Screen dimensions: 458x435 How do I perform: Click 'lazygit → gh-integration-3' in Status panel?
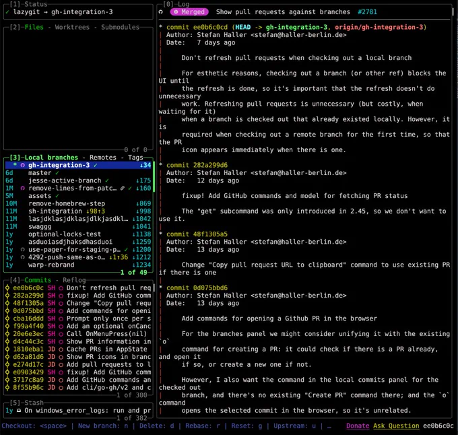tap(63, 12)
